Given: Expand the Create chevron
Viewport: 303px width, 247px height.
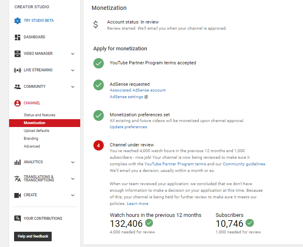Looking at the screenshot, I should 73,195.
